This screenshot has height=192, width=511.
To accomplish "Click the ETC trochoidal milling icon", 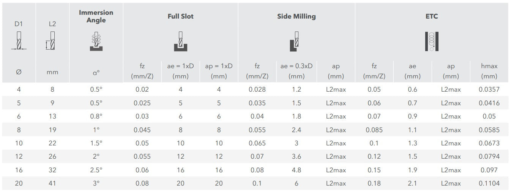I will tap(432, 41).
